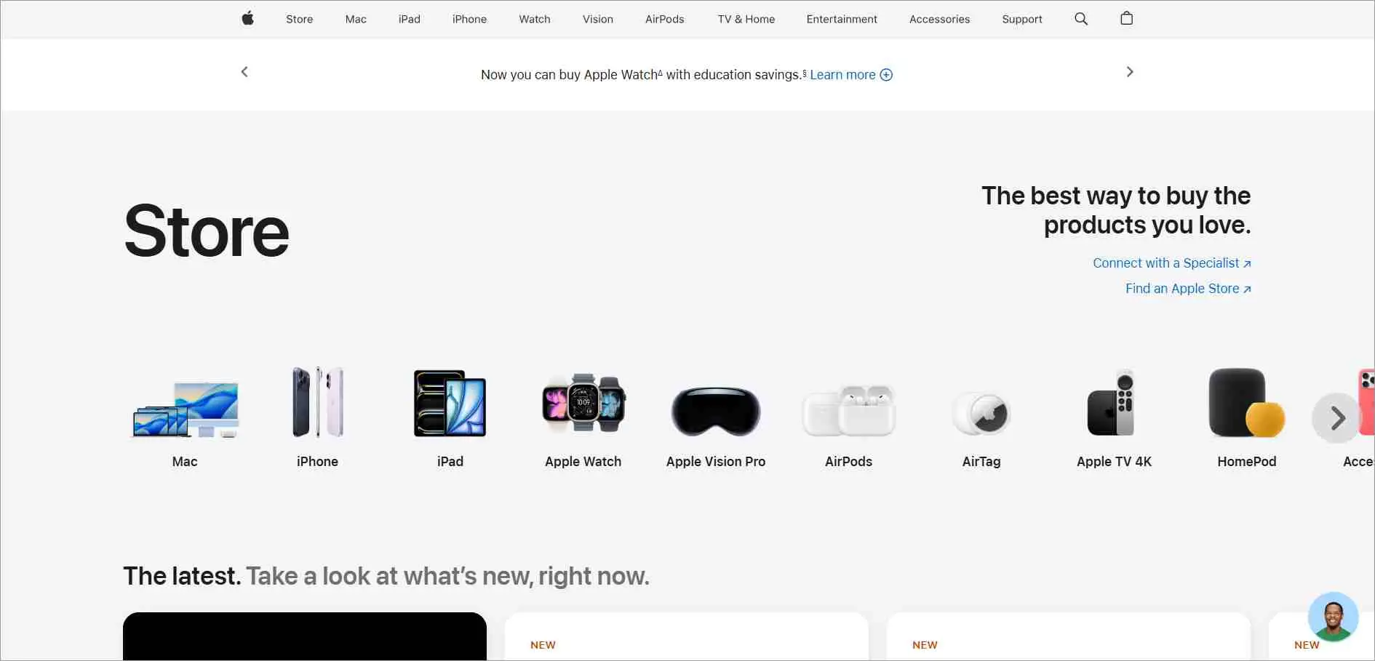Click the Mac product image
The height and width of the screenshot is (661, 1375).
(186, 409)
